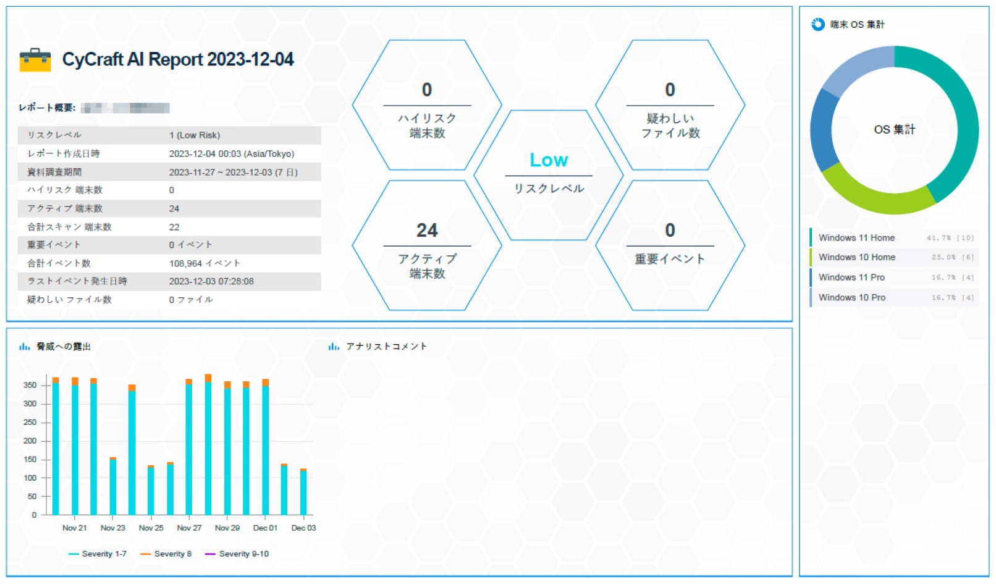Click the アナリストコメント bar chart icon
Image resolution: width=996 pixels, height=584 pixels.
(334, 347)
